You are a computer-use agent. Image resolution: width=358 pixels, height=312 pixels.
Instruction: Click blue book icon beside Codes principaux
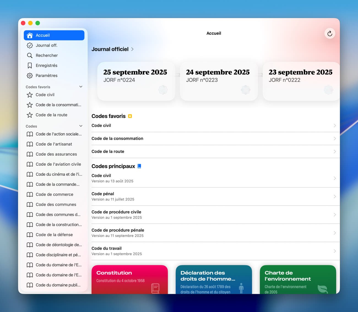(139, 166)
